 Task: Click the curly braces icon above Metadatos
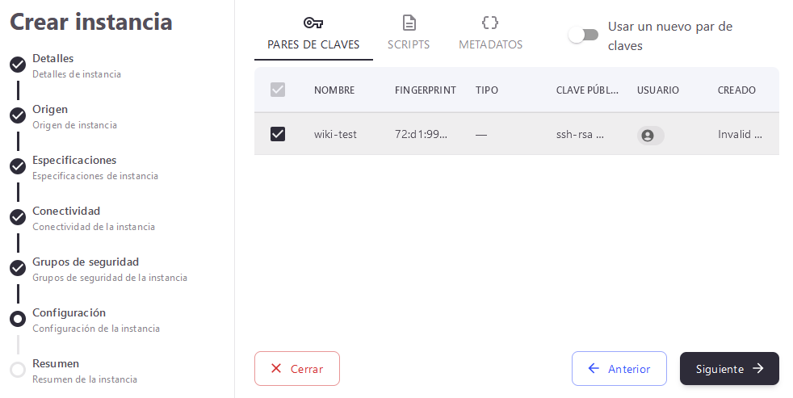(490, 23)
